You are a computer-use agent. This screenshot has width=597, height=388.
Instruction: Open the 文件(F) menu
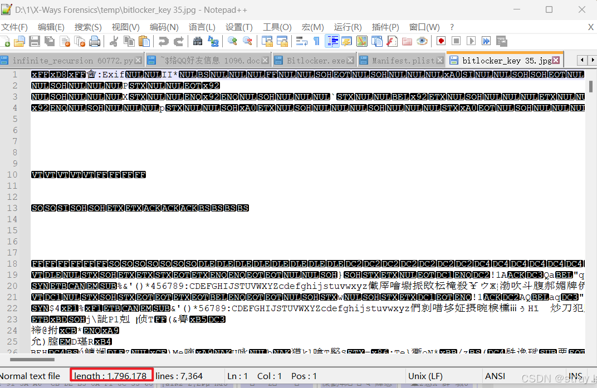(14, 27)
